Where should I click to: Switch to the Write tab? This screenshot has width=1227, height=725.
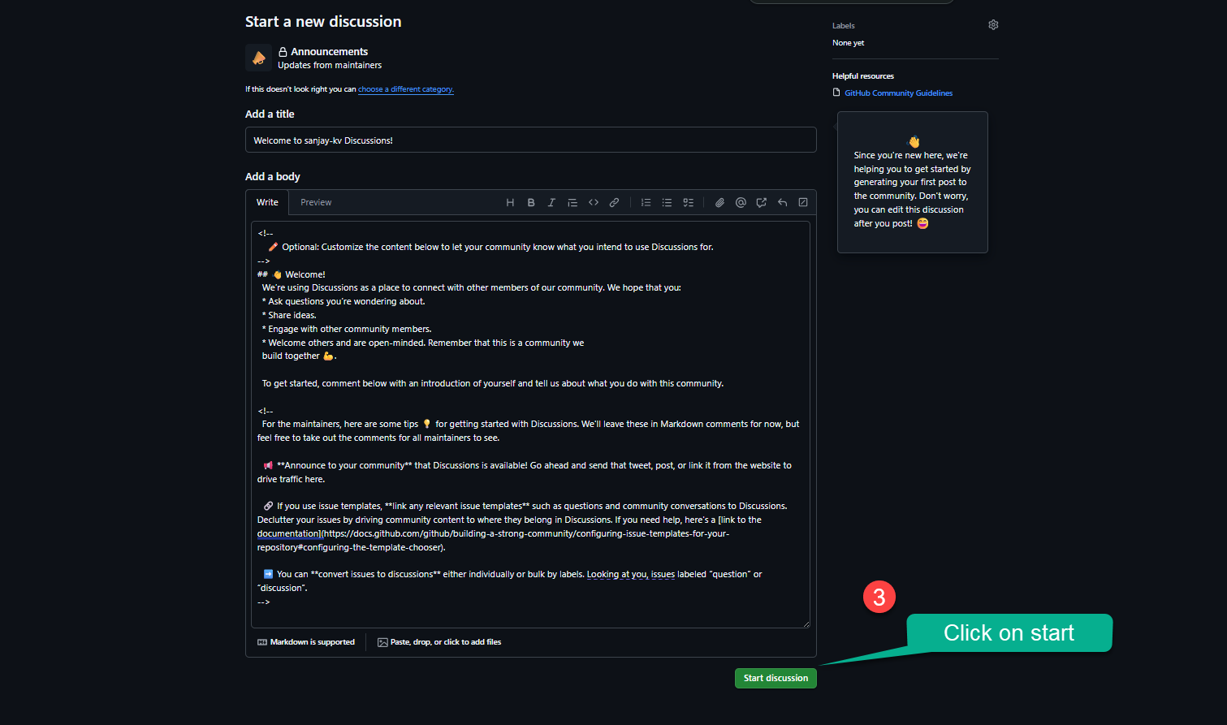[267, 202]
